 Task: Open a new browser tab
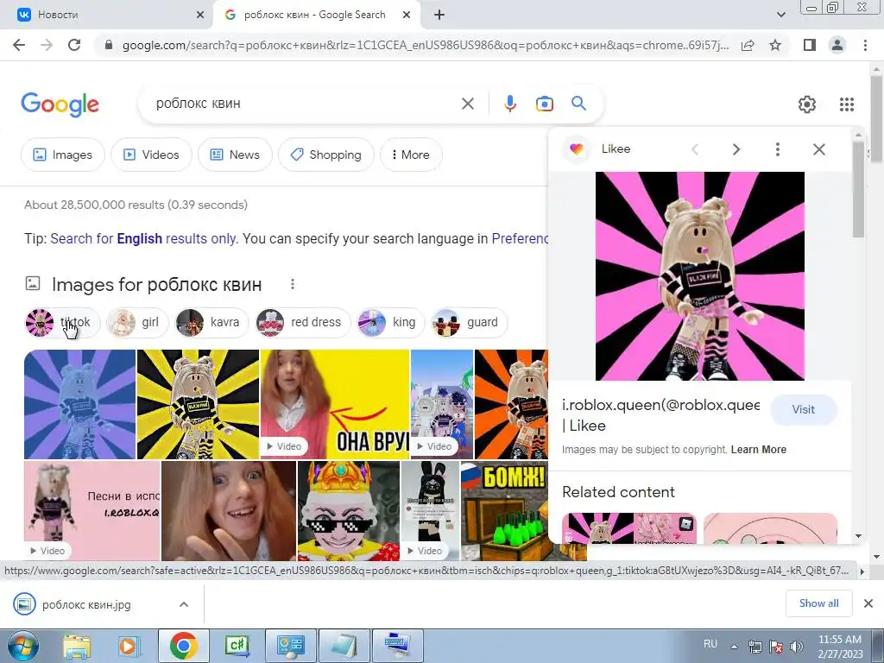coord(439,16)
